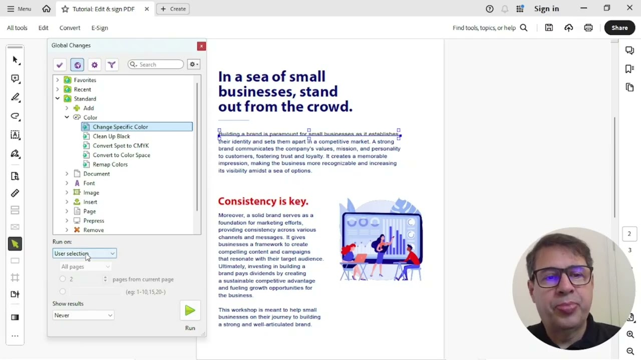Open the Convert menu item
641x360 pixels.
70,28
